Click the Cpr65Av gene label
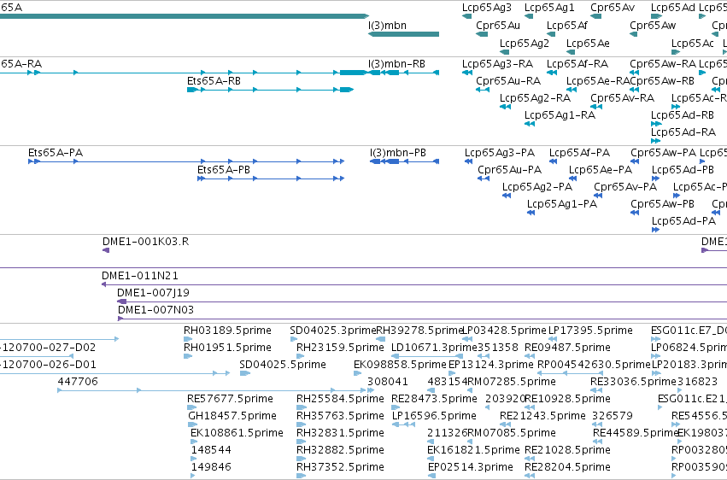The width and height of the screenshot is (727, 480). coord(613,8)
